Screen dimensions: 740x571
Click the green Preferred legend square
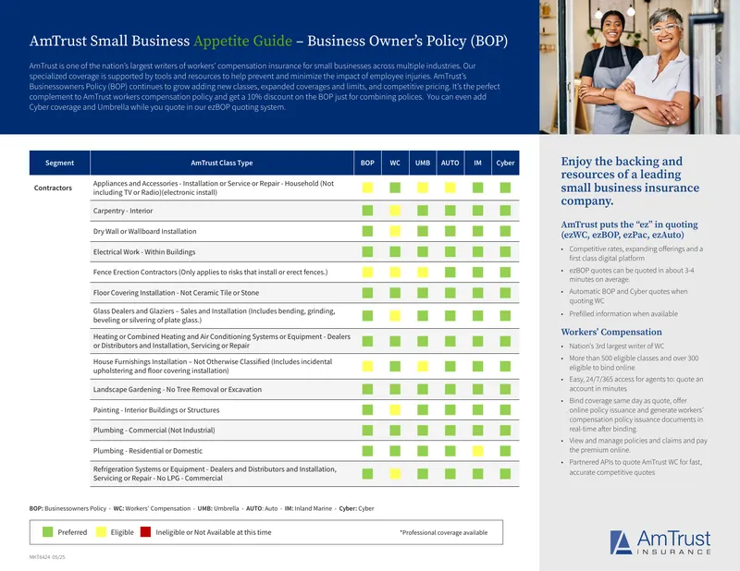pyautogui.click(x=48, y=532)
